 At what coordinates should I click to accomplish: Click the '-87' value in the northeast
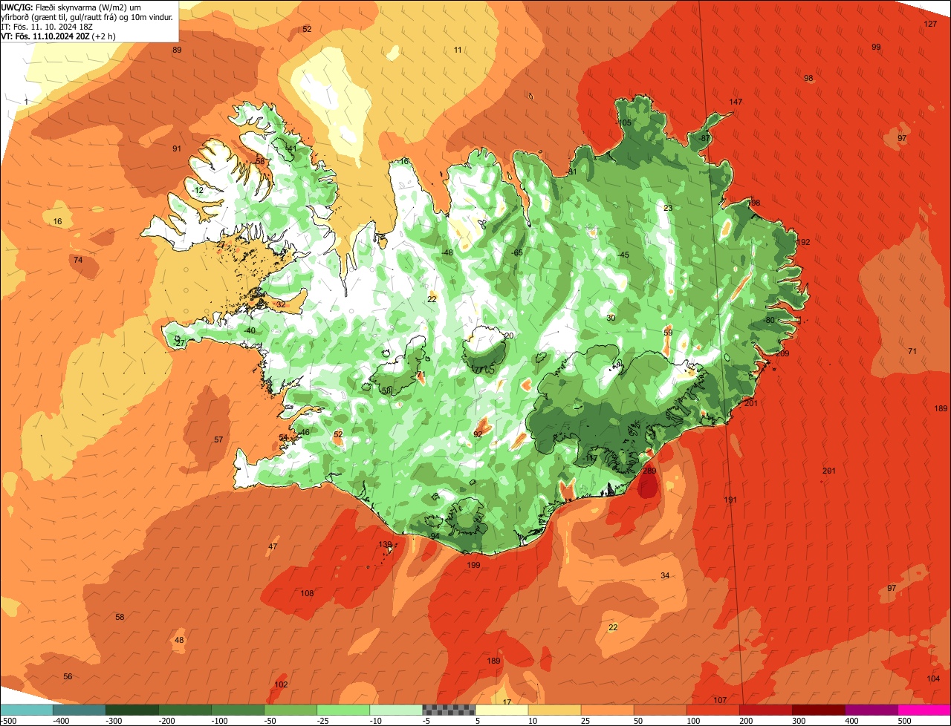pyautogui.click(x=704, y=139)
